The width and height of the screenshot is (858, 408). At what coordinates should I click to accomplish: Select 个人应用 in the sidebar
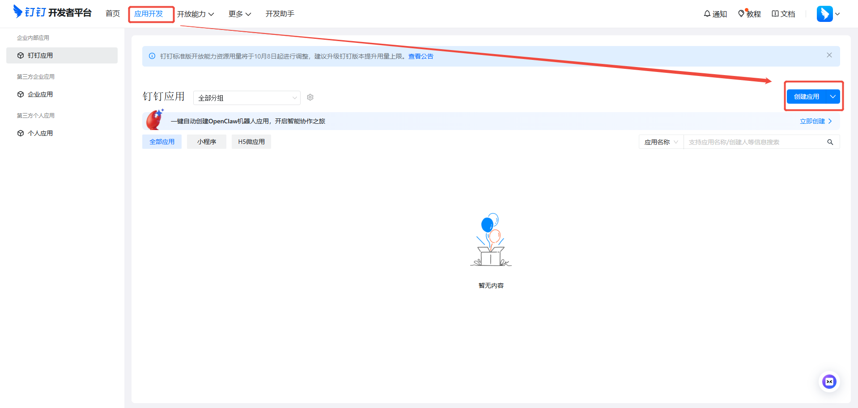point(62,133)
